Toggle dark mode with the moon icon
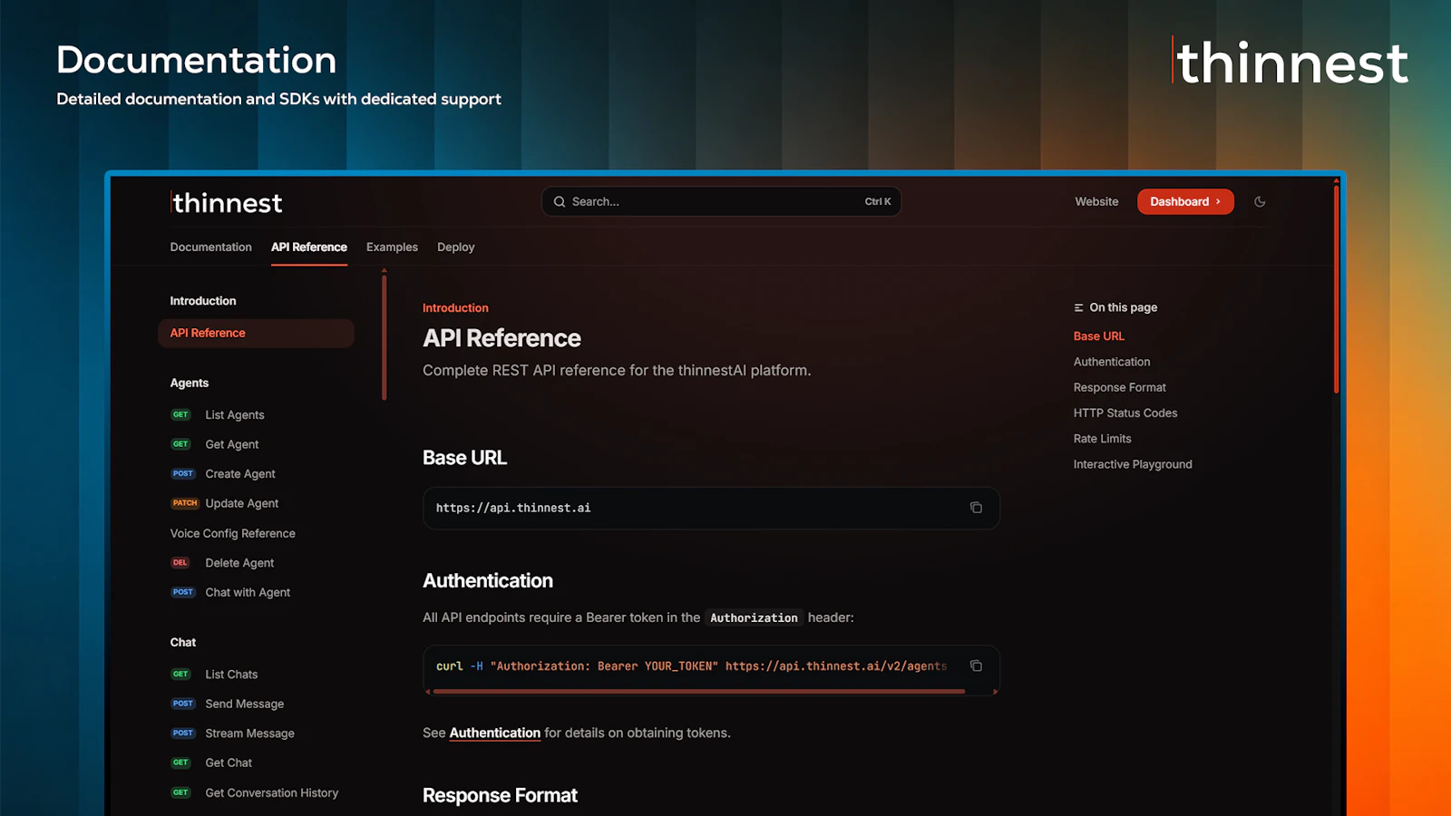Image resolution: width=1451 pixels, height=816 pixels. pyautogui.click(x=1260, y=201)
